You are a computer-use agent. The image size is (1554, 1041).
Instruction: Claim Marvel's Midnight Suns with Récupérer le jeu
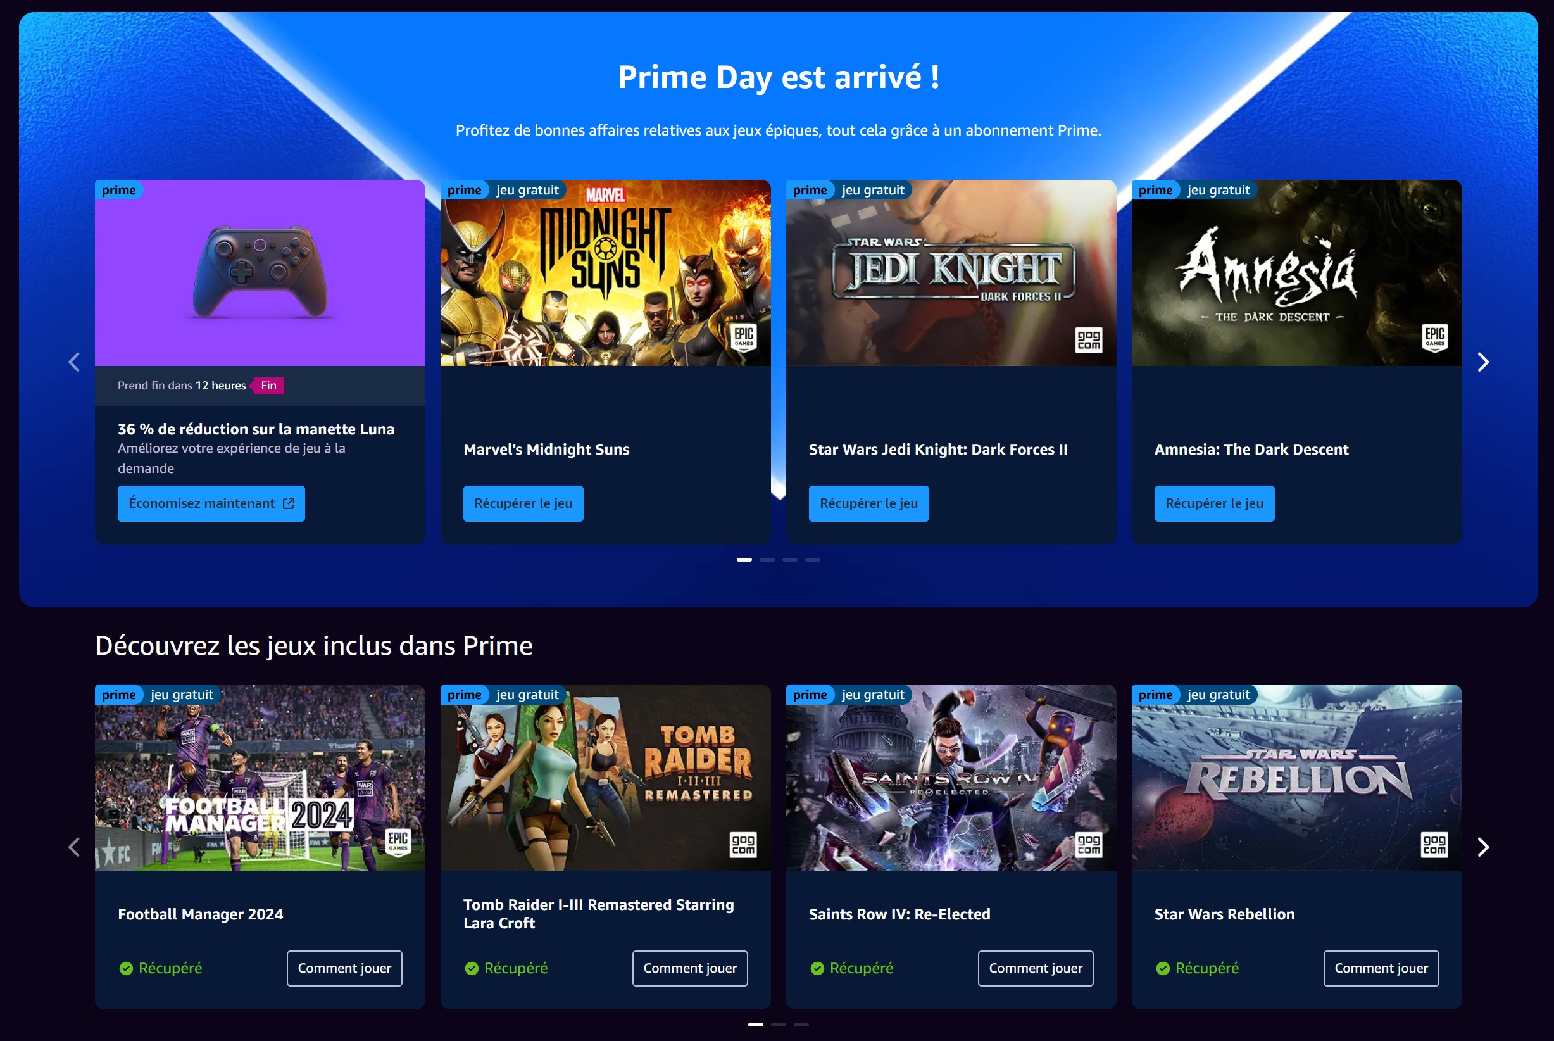523,504
